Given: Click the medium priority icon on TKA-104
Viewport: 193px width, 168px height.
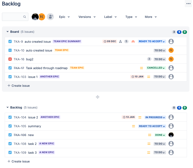Looking at the screenshot, I should (140, 117).
